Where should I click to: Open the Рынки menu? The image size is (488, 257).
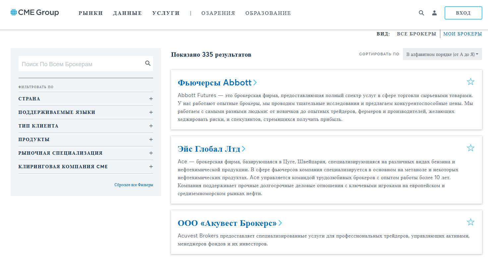click(x=91, y=13)
